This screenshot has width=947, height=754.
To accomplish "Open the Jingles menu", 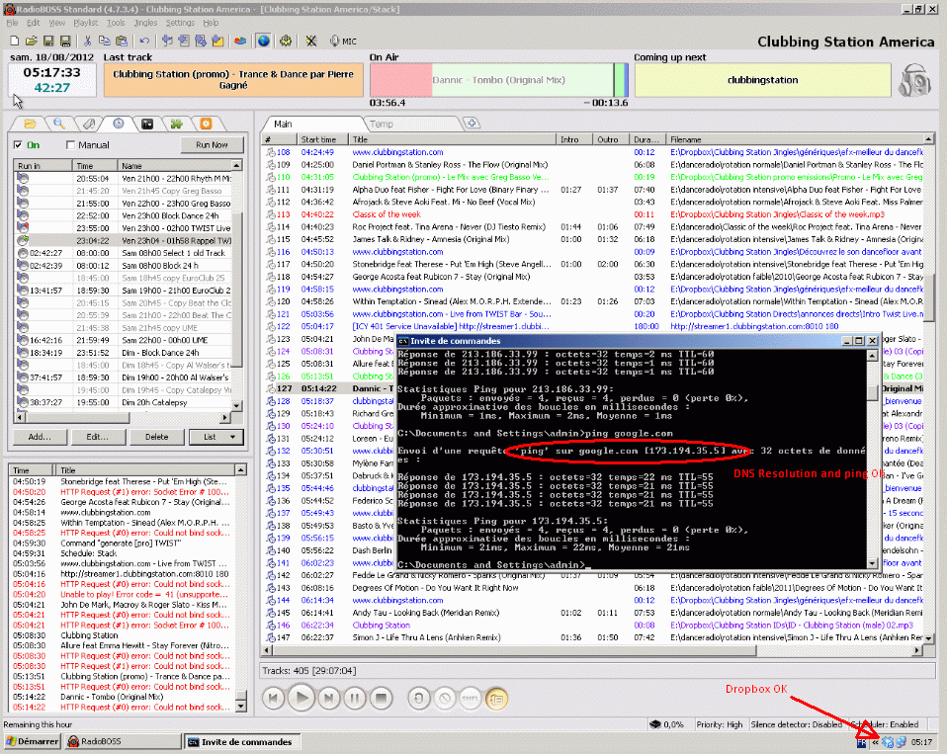I will coord(145,23).
